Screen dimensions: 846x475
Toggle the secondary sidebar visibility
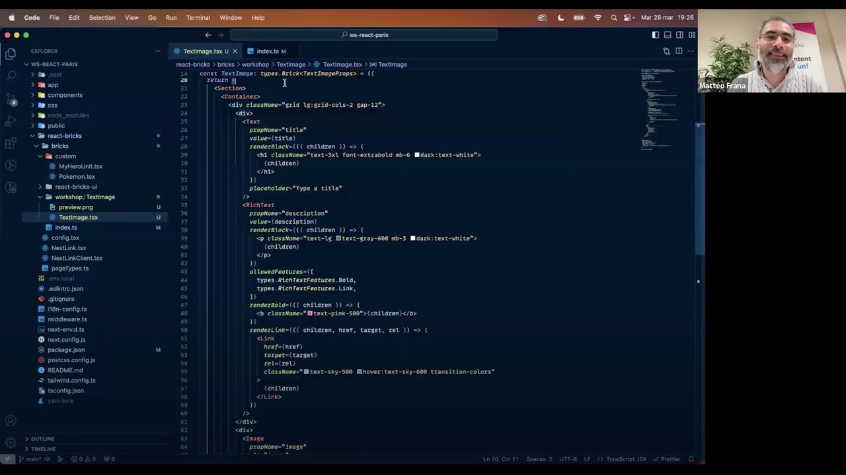point(679,35)
